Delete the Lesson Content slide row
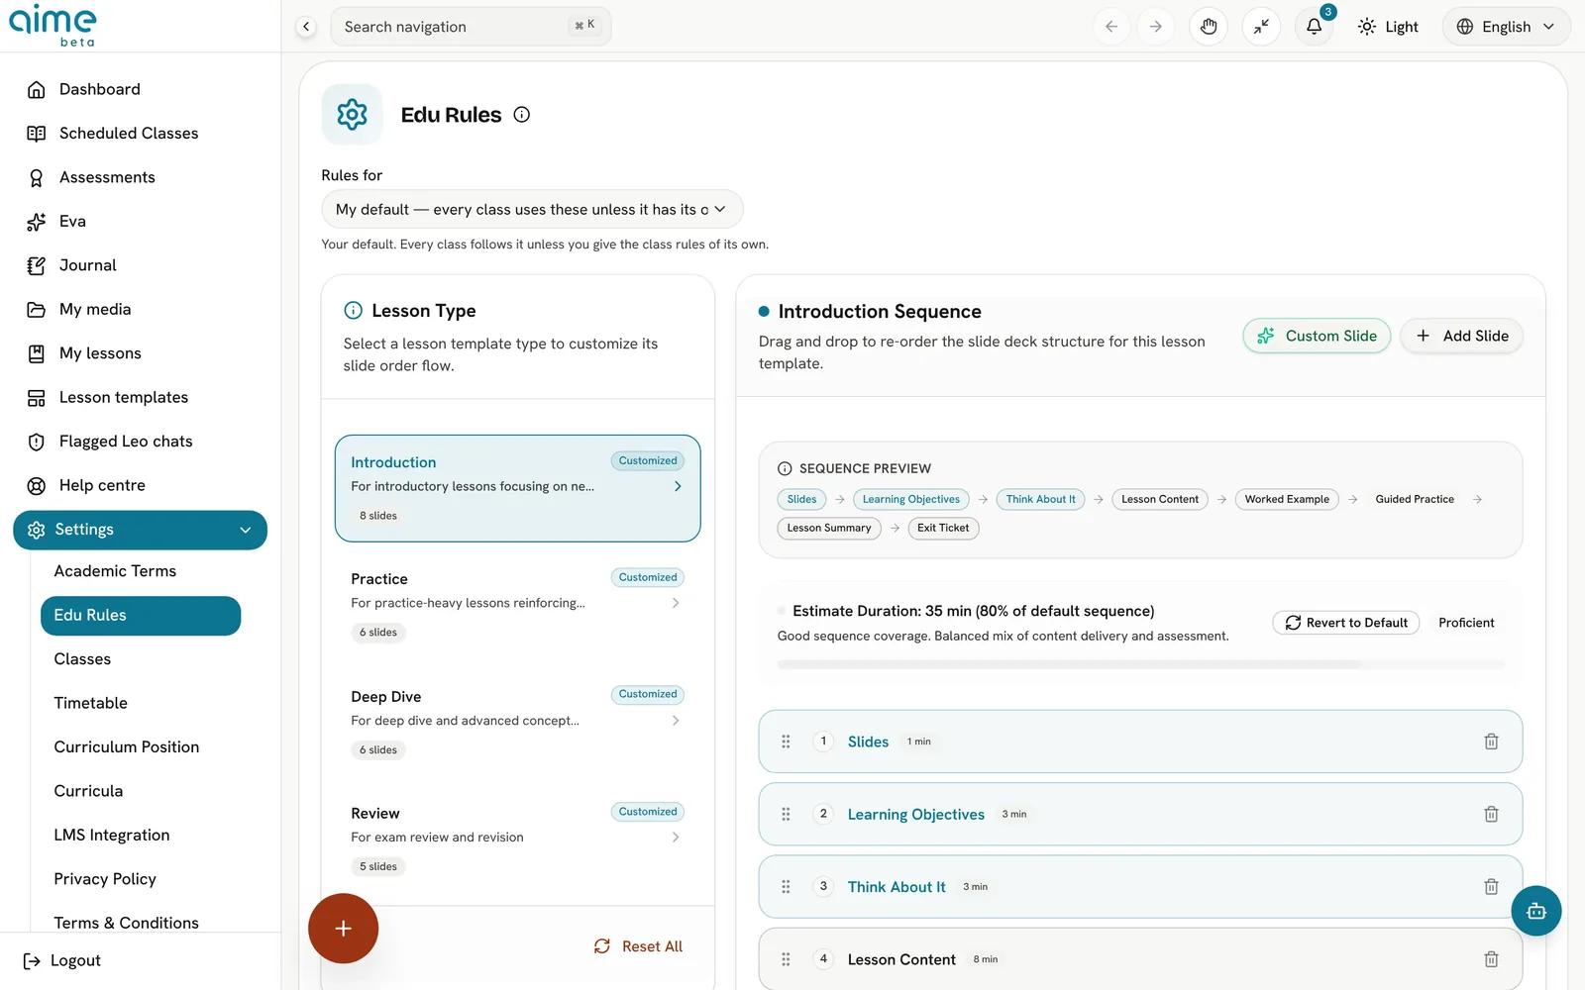This screenshot has width=1585, height=990. (x=1491, y=959)
